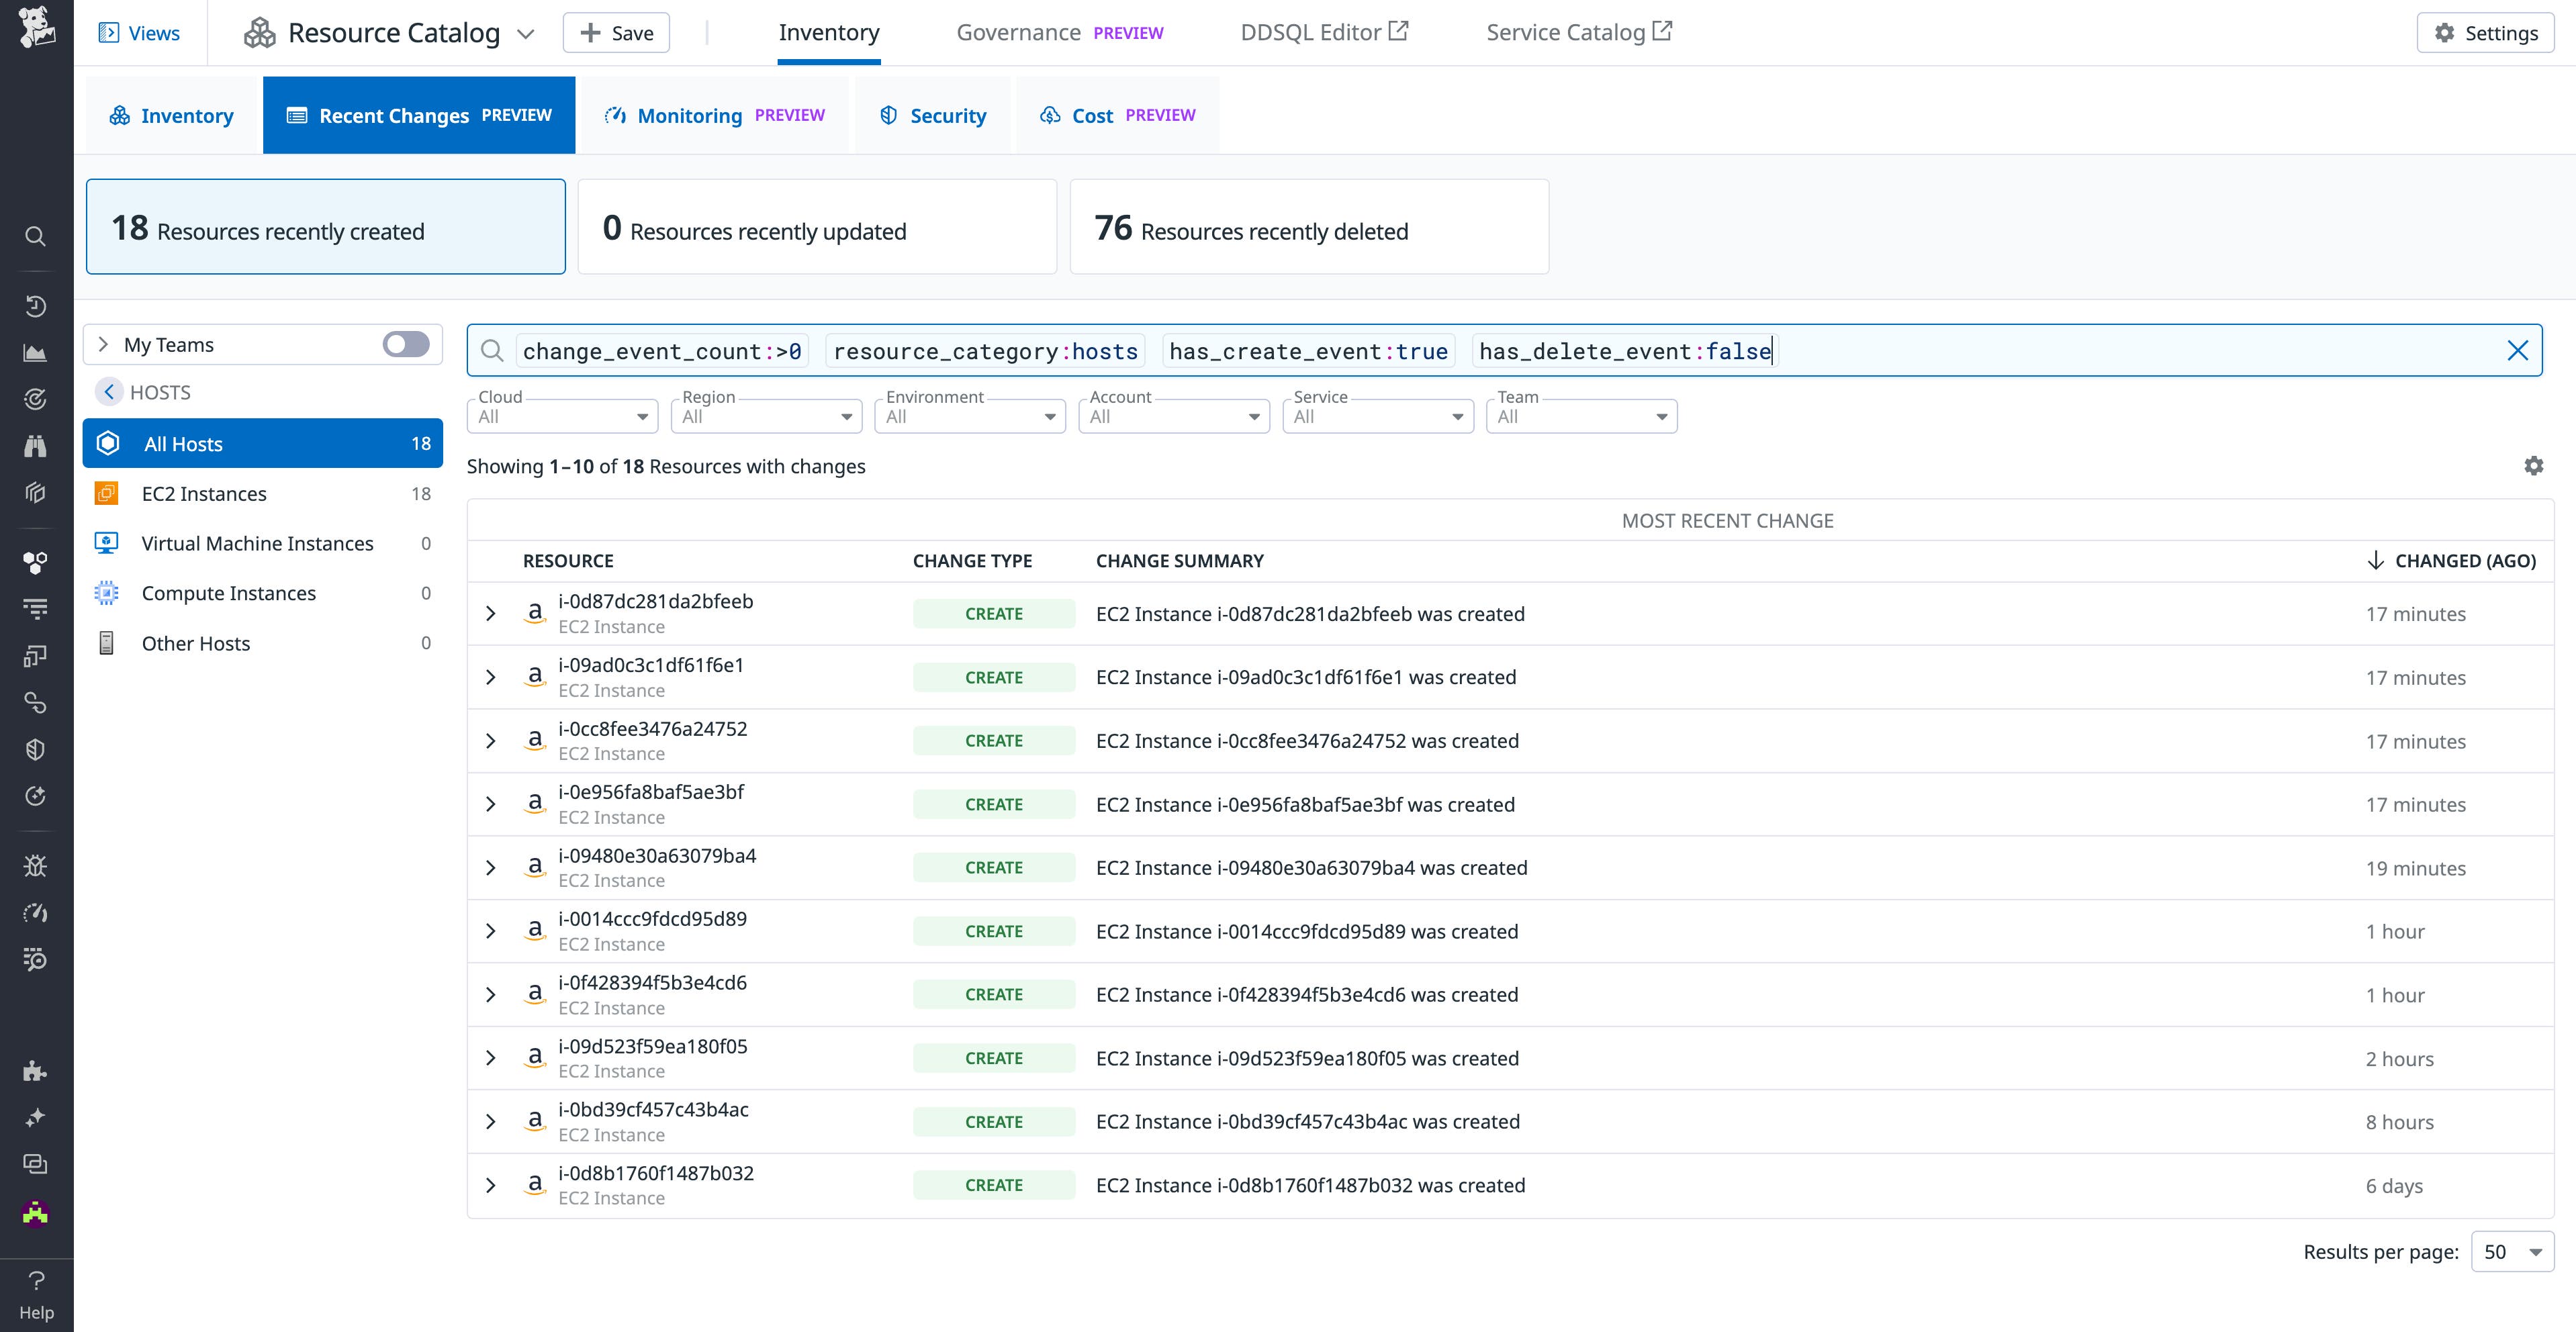The width and height of the screenshot is (2576, 1332).
Task: Select the Resources recently updated card
Action: (816, 227)
